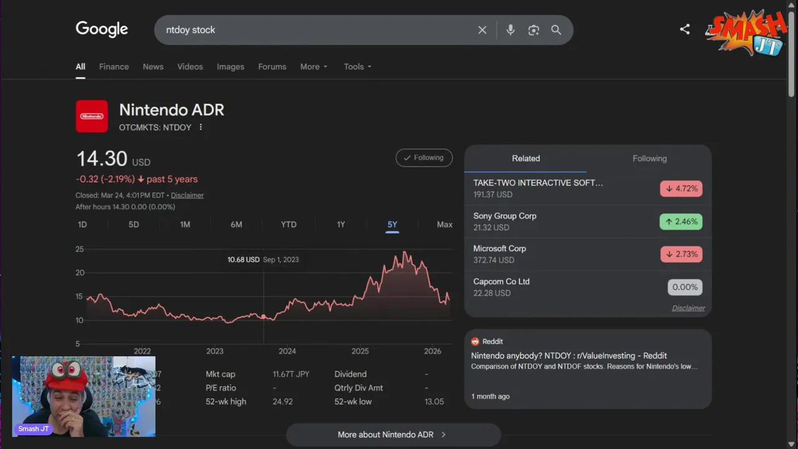Click the Reddit icon in the result card
This screenshot has width=798, height=449.
pyautogui.click(x=475, y=342)
